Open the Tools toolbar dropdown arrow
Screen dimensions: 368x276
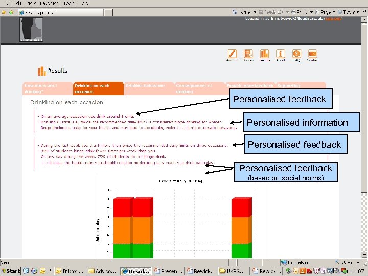(358, 12)
